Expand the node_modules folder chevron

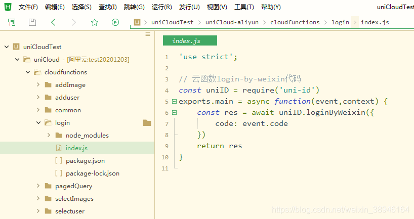(49, 135)
